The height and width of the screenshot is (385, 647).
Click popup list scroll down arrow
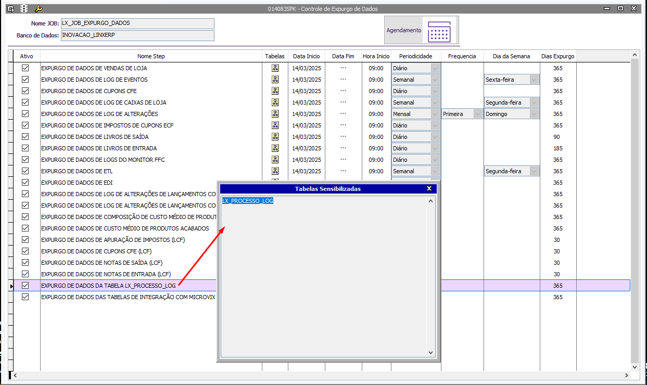coord(430,352)
